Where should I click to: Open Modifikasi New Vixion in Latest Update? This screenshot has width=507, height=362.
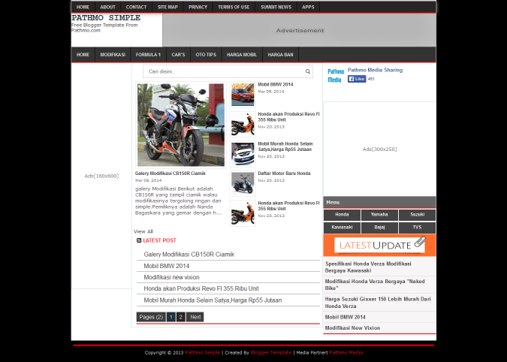click(x=352, y=327)
